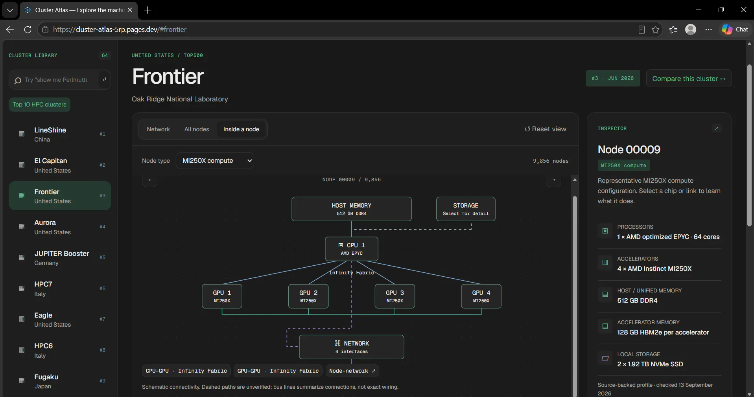Open the Copilot Chat button
The width and height of the screenshot is (754, 397).
click(x=735, y=29)
